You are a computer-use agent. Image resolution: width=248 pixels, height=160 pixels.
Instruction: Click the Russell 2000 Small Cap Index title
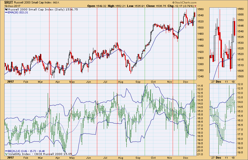point(33,2)
